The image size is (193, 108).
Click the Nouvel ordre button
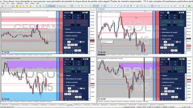[x=61, y=6]
